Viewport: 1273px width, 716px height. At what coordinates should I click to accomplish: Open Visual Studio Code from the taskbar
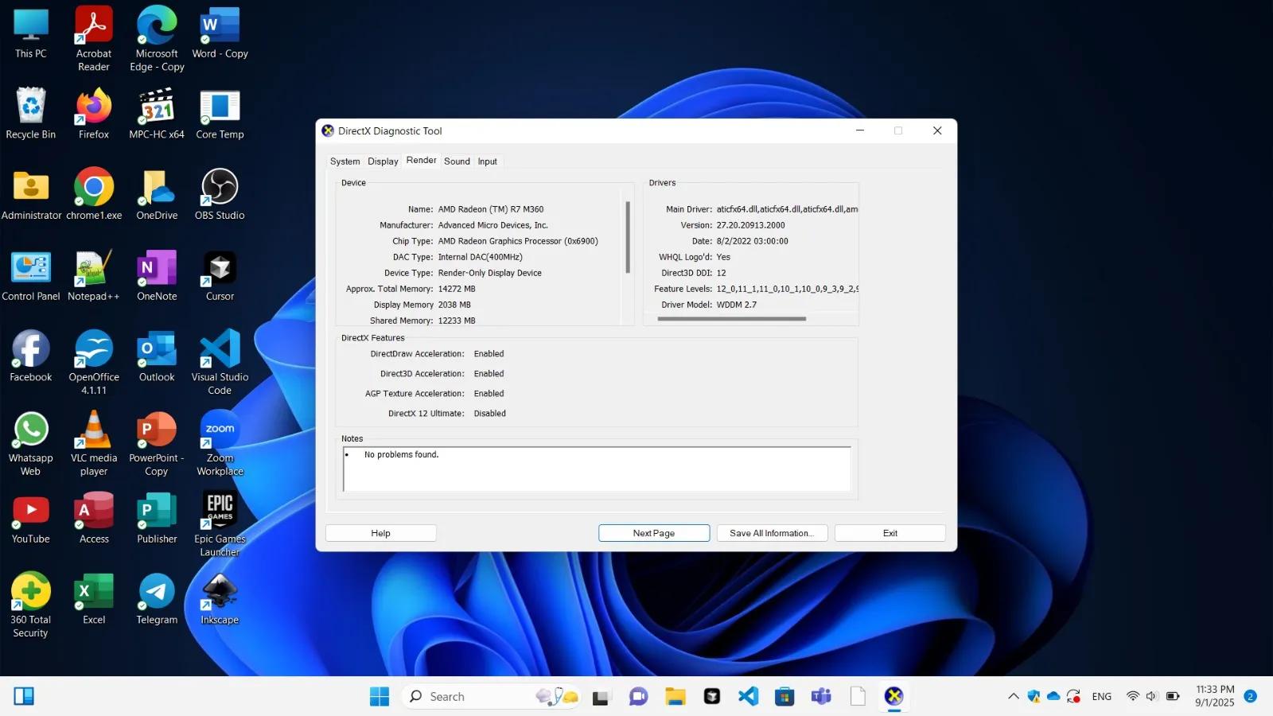point(748,697)
